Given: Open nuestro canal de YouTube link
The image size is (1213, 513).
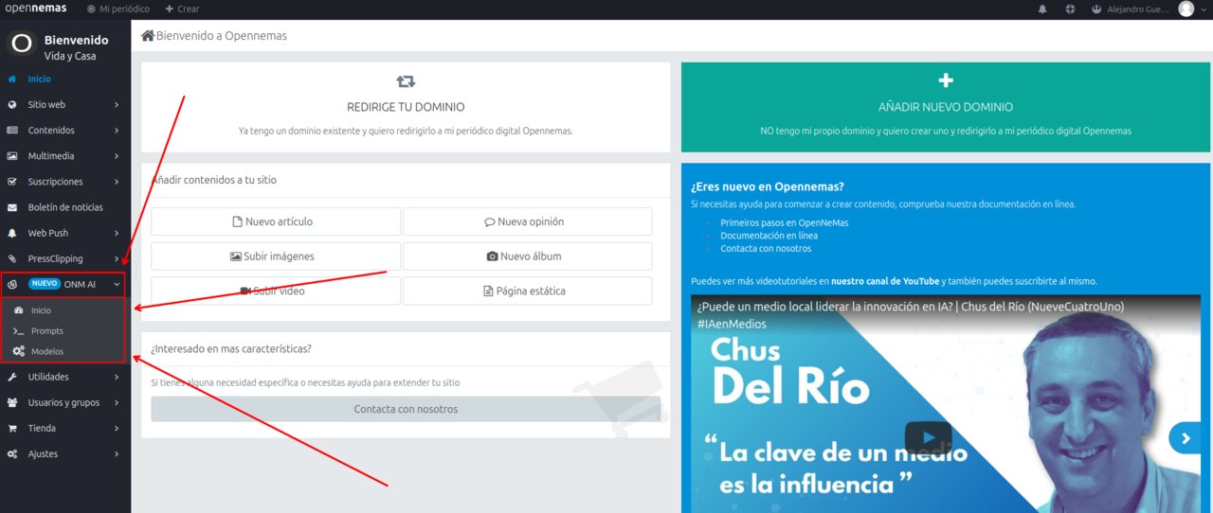Looking at the screenshot, I should point(885,281).
